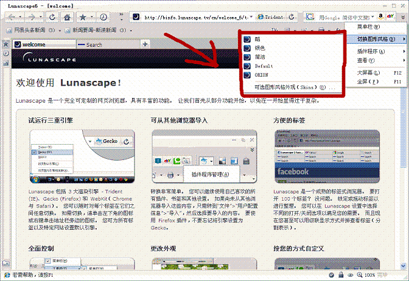Open the Amazon search shortcut

pos(381,16)
